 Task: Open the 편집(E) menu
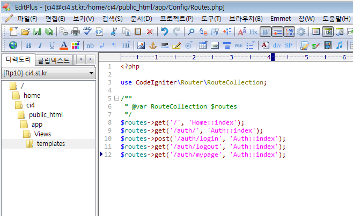pos(55,19)
